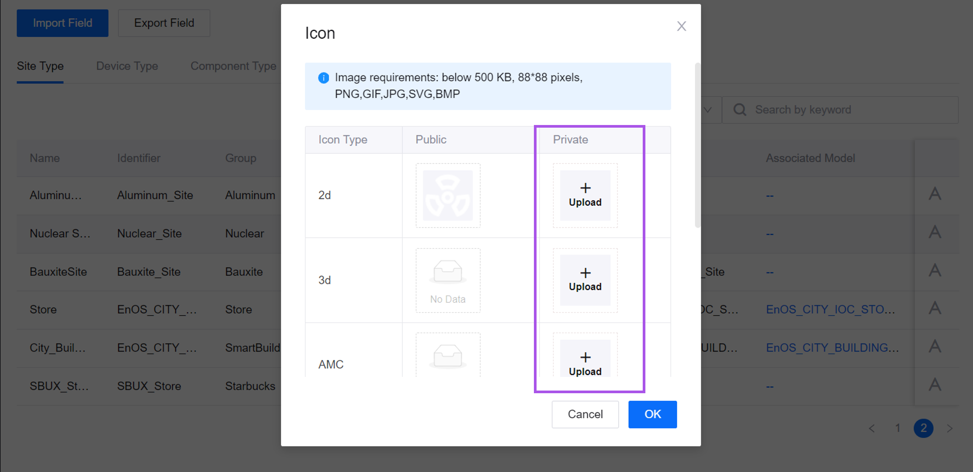Viewport: 973px width, 472px height.
Task: Open the dropdown left of search box
Action: point(708,110)
